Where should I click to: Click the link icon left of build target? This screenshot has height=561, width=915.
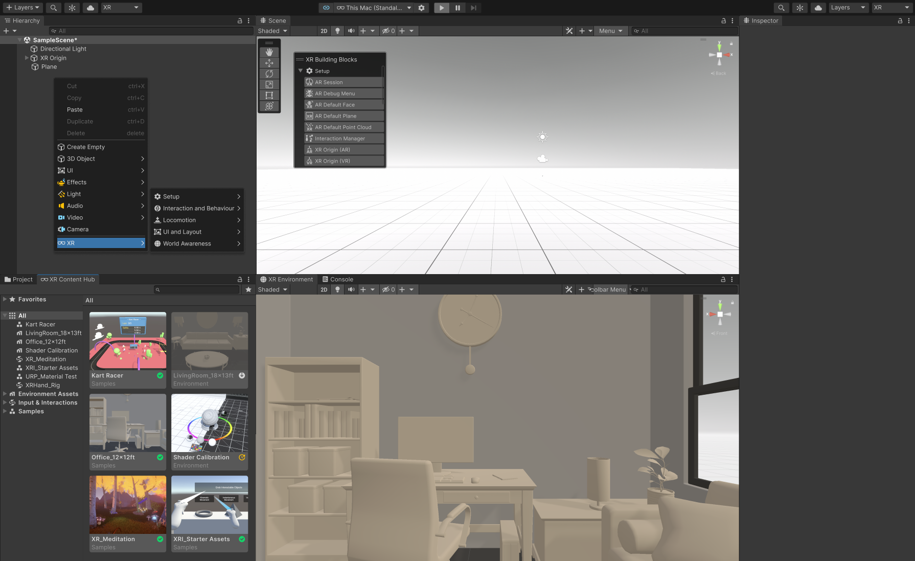click(326, 8)
